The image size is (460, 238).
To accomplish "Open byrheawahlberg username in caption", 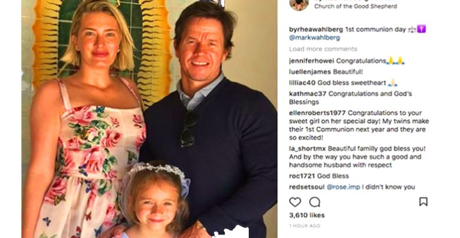I will point(316,29).
